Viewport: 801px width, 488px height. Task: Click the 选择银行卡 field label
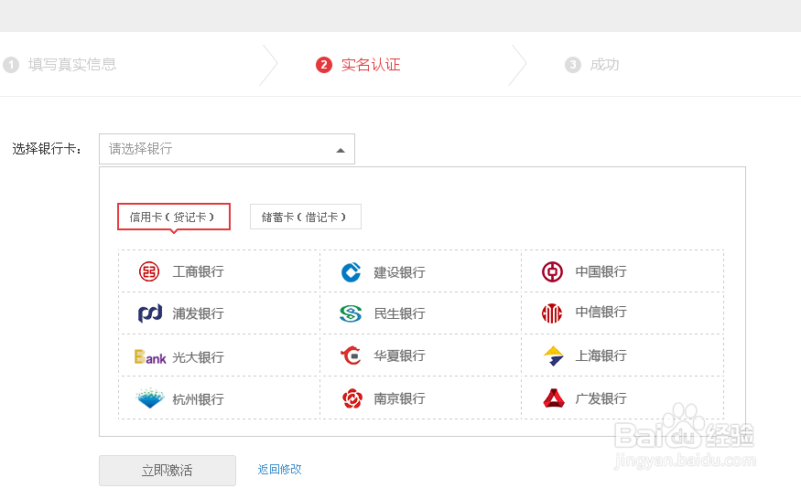pyautogui.click(x=47, y=149)
